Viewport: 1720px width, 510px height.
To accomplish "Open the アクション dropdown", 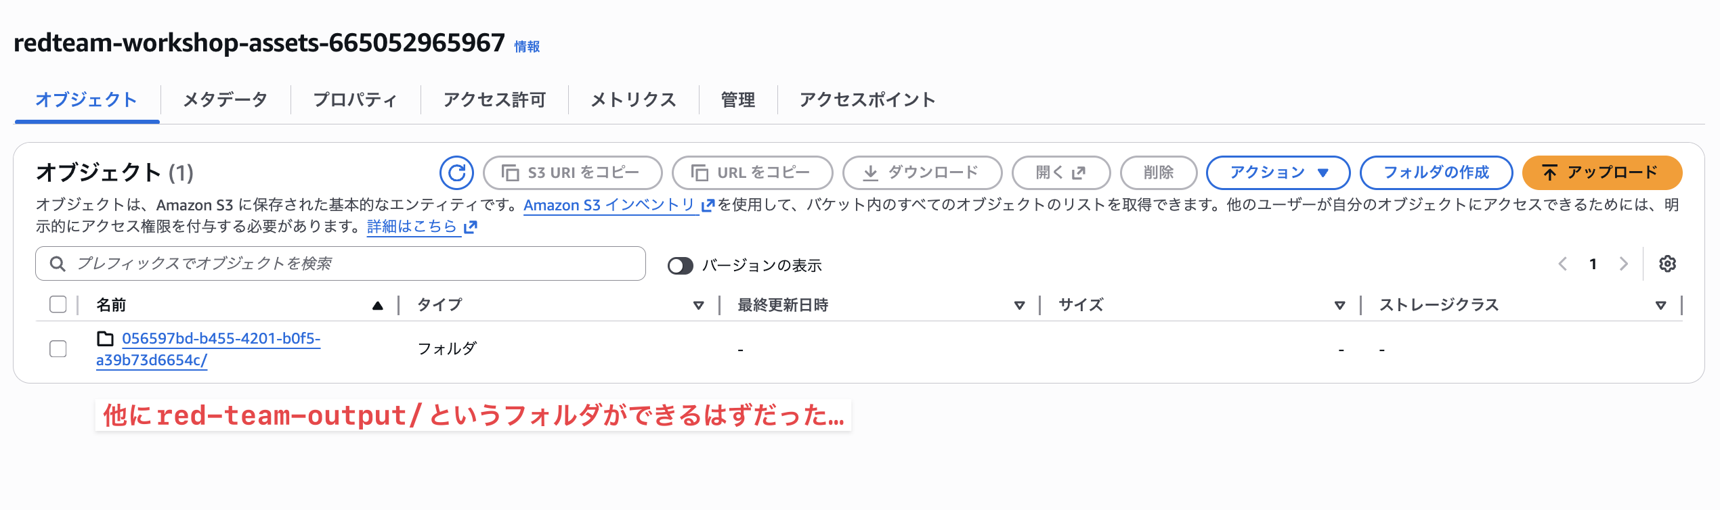I will point(1277,172).
